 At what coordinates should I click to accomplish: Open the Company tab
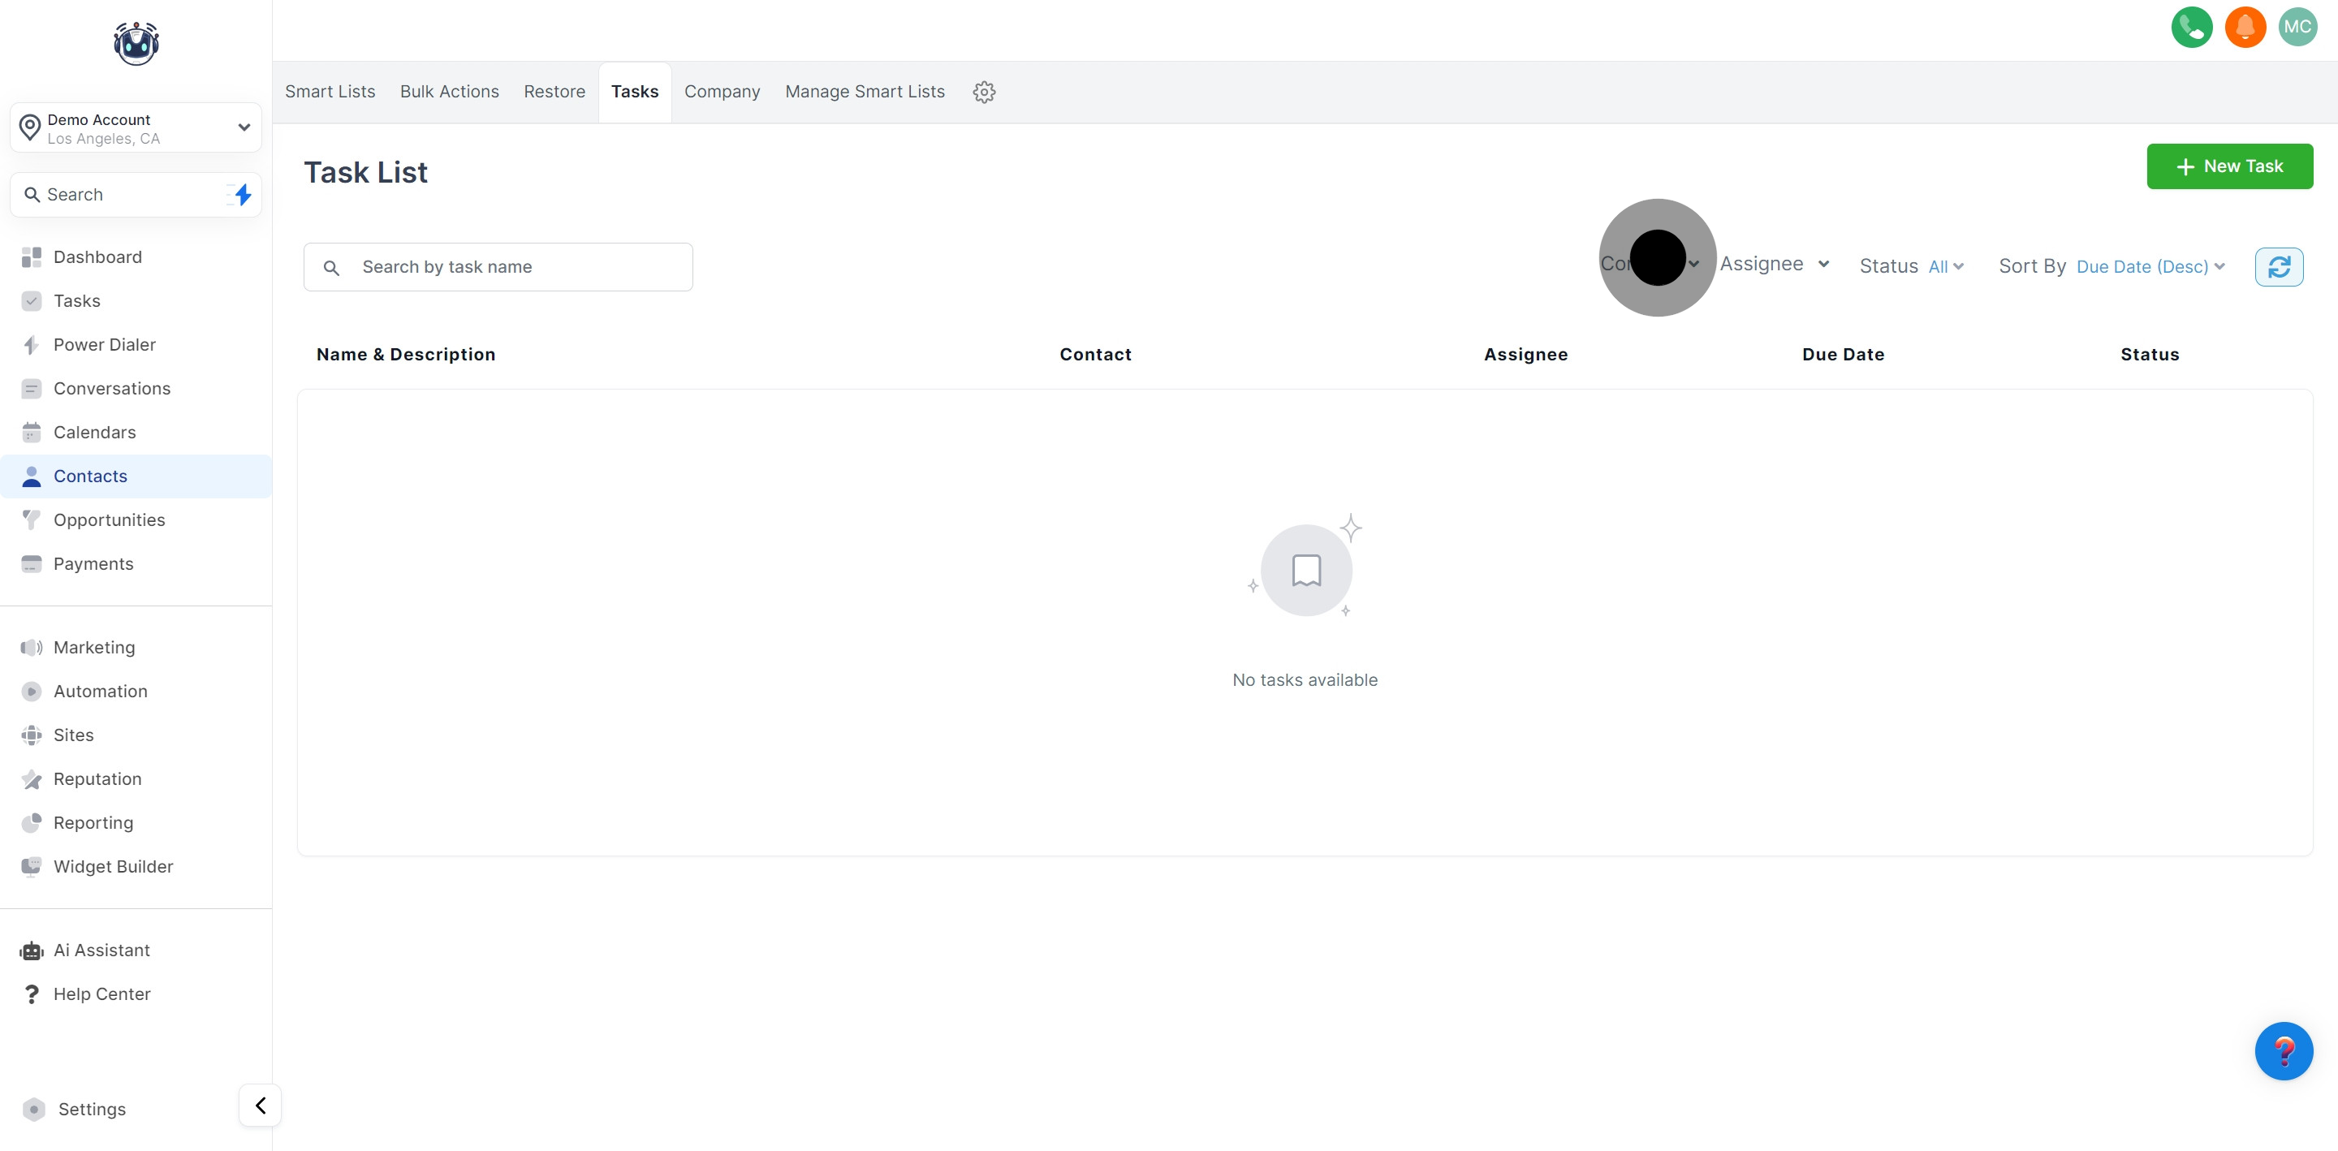[x=722, y=91]
